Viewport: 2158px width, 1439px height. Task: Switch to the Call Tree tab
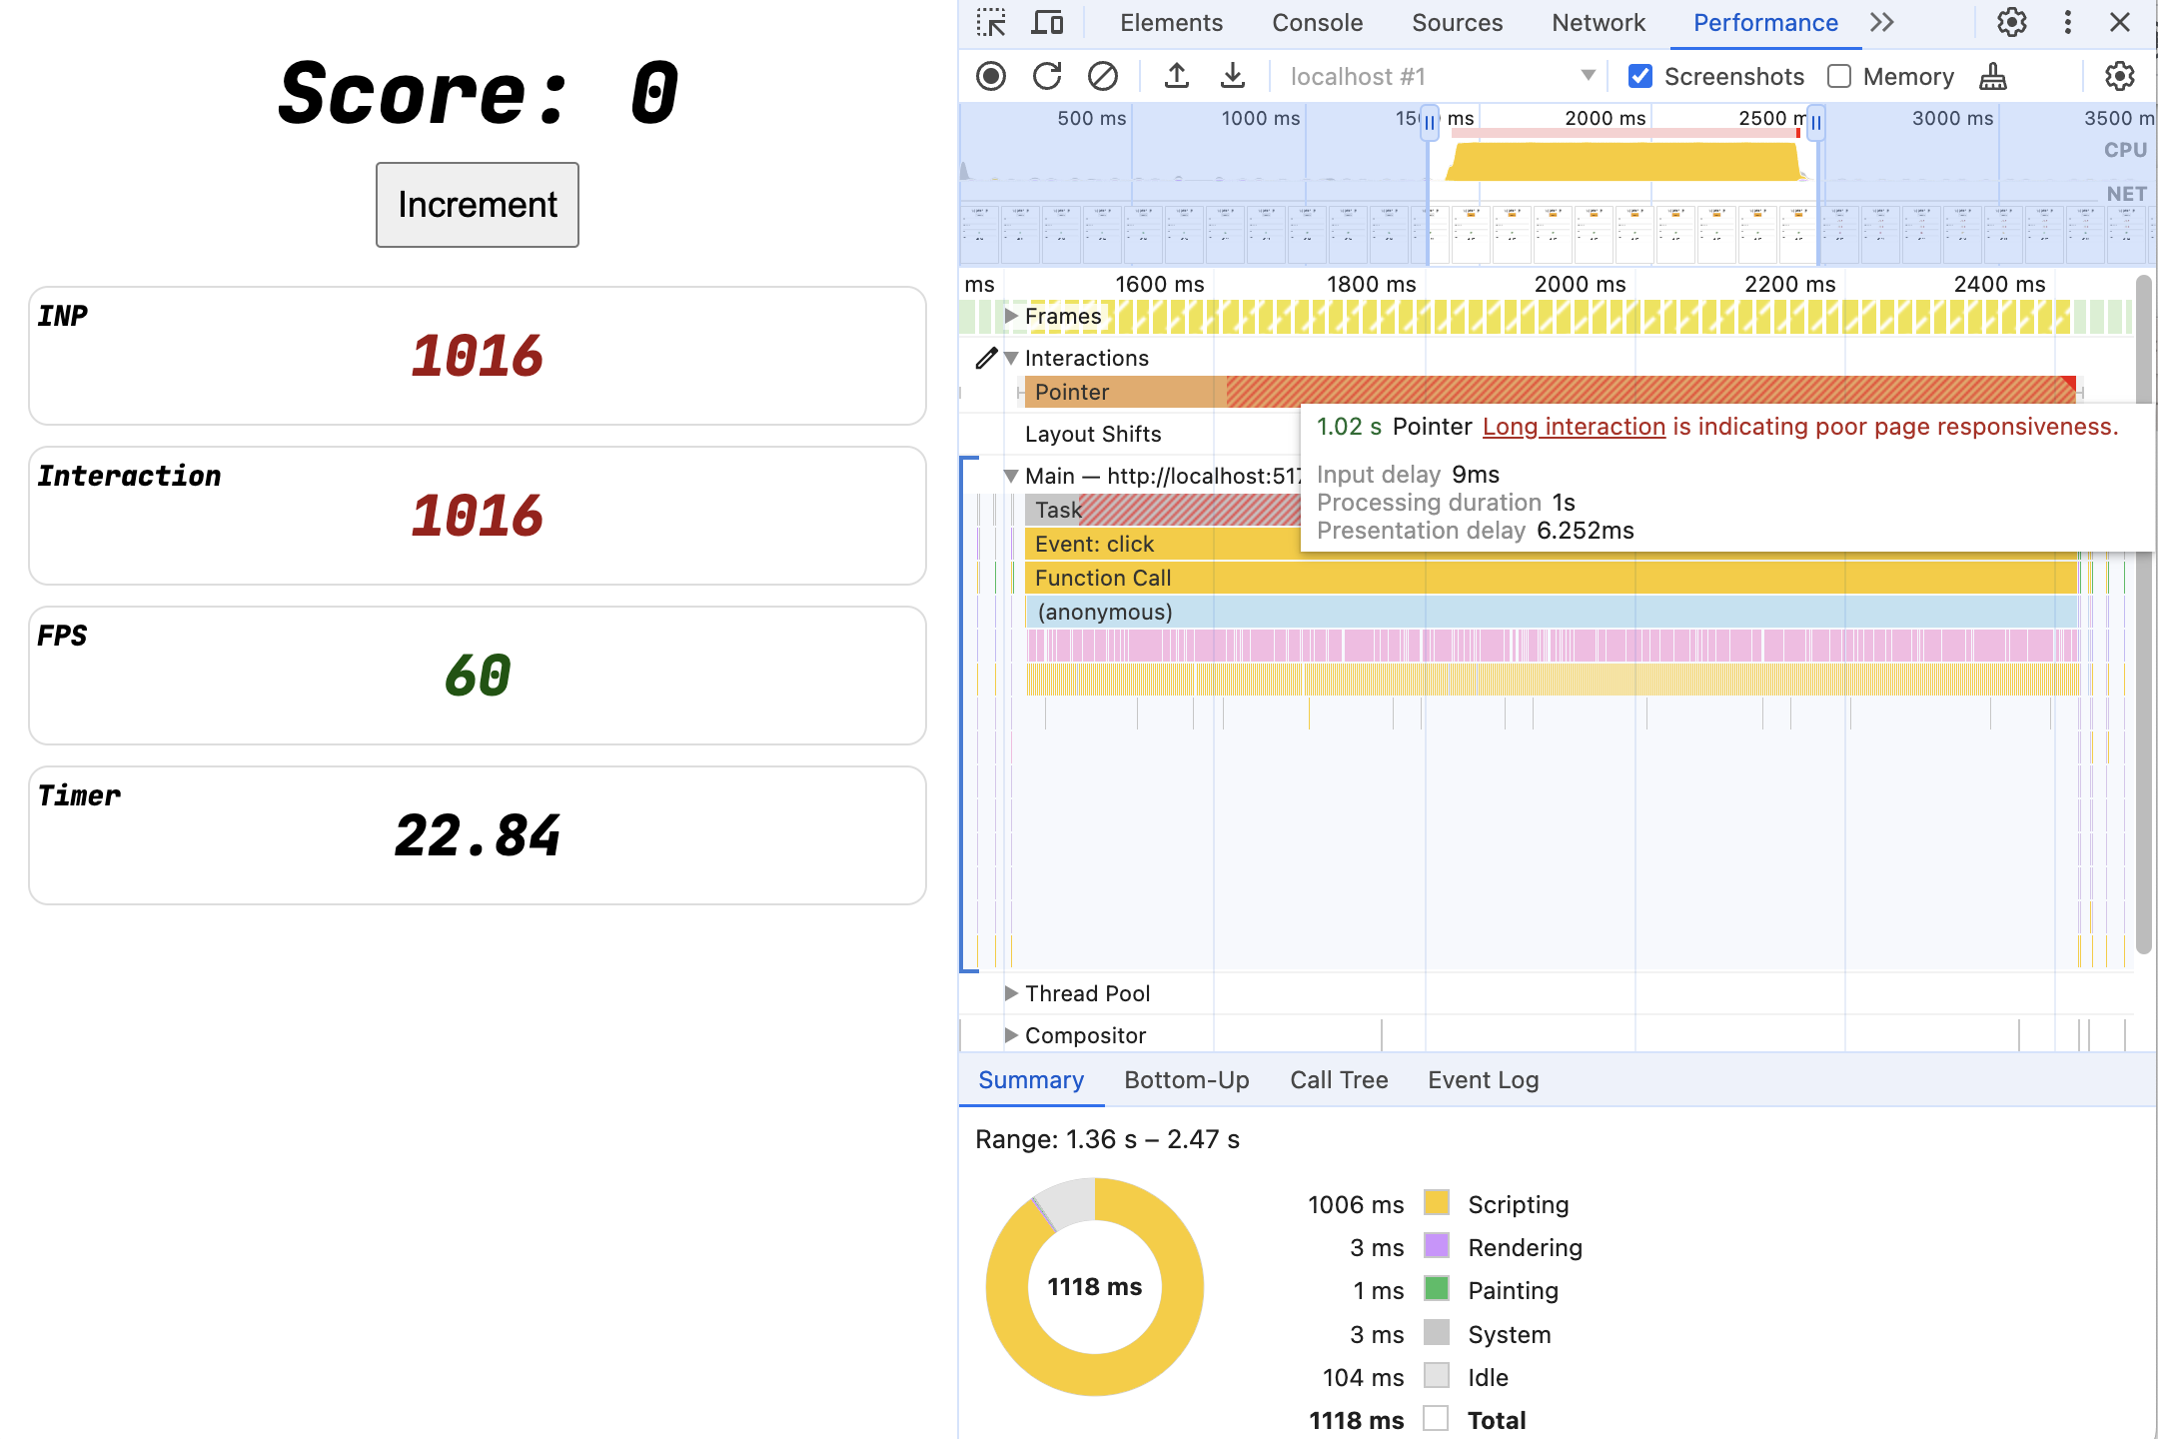1336,1077
